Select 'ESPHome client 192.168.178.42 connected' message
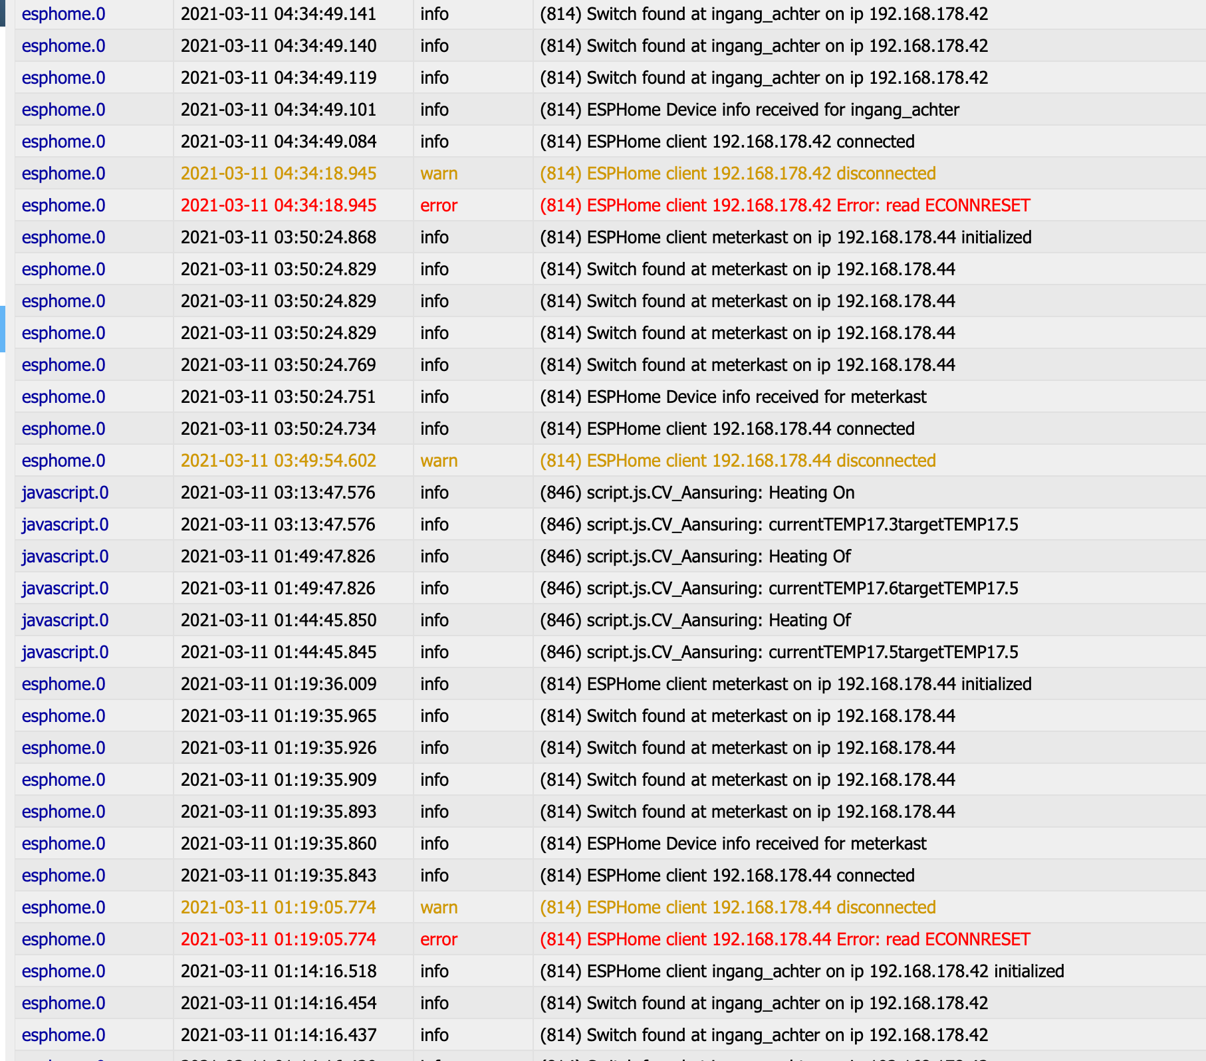1206x1061 pixels. [727, 142]
